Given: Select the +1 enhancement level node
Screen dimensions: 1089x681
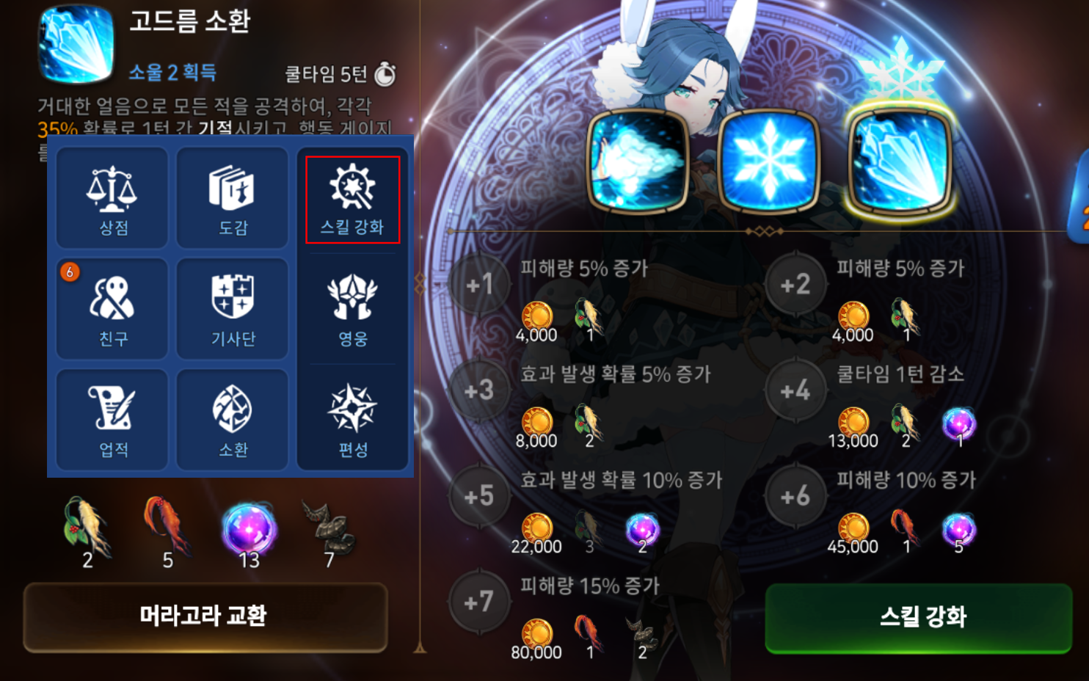Looking at the screenshot, I should tap(479, 285).
